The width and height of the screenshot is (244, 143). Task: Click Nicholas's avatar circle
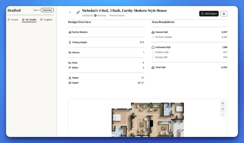tap(95, 15)
